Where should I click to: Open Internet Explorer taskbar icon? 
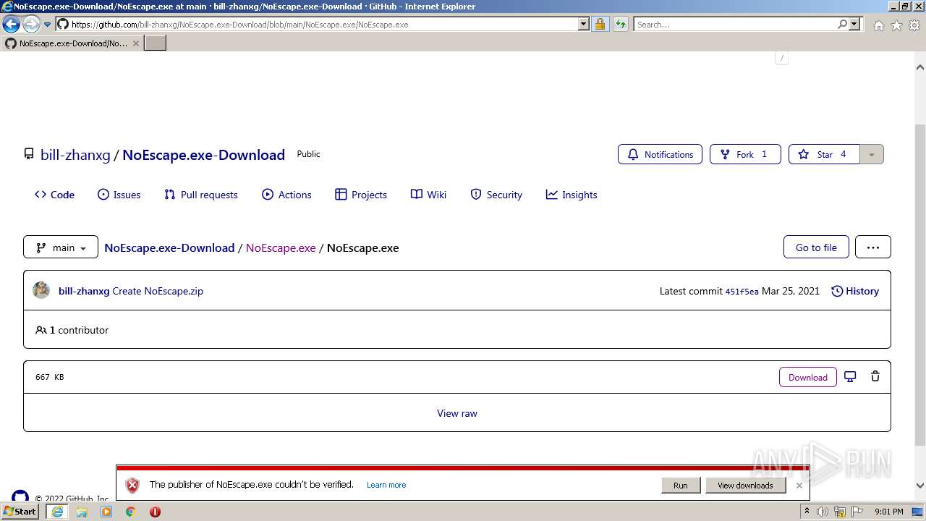click(x=57, y=512)
